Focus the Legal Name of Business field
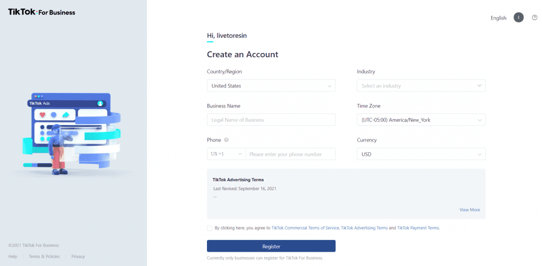This screenshot has width=542, height=266. (271, 120)
